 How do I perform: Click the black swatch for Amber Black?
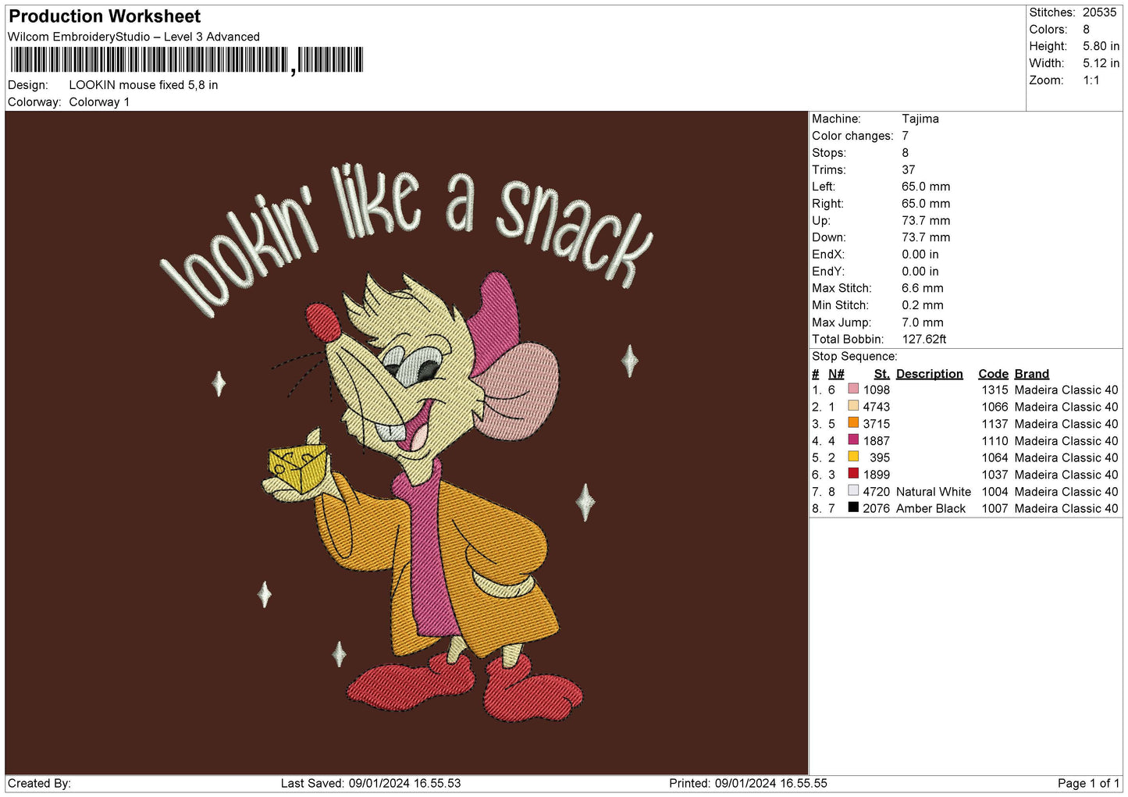[x=853, y=507]
